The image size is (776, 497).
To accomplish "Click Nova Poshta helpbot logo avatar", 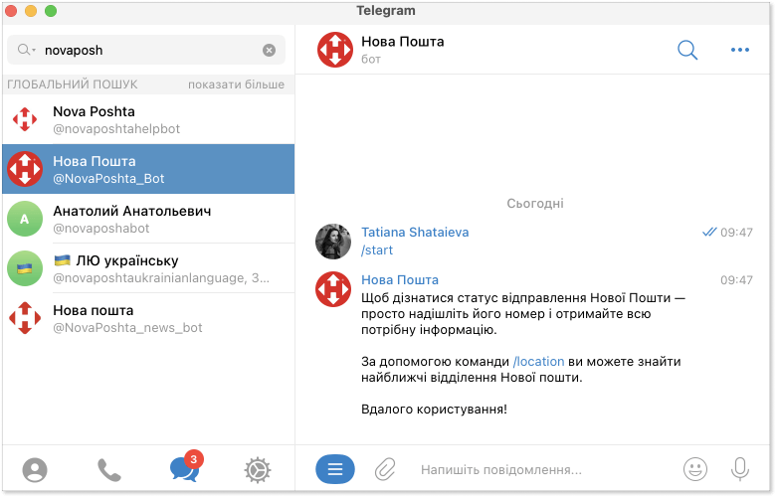I will click(x=25, y=119).
